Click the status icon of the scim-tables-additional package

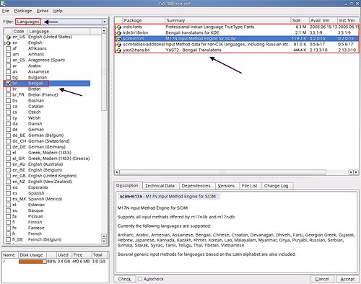[118, 45]
